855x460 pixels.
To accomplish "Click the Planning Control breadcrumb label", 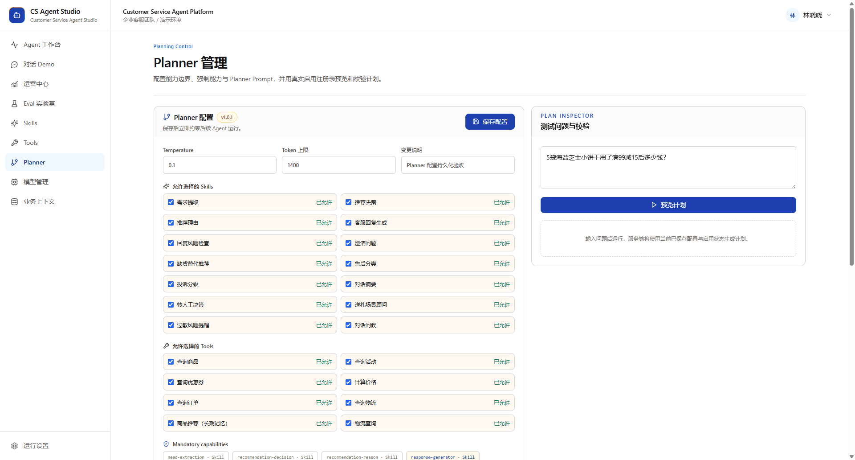I will (x=173, y=46).
